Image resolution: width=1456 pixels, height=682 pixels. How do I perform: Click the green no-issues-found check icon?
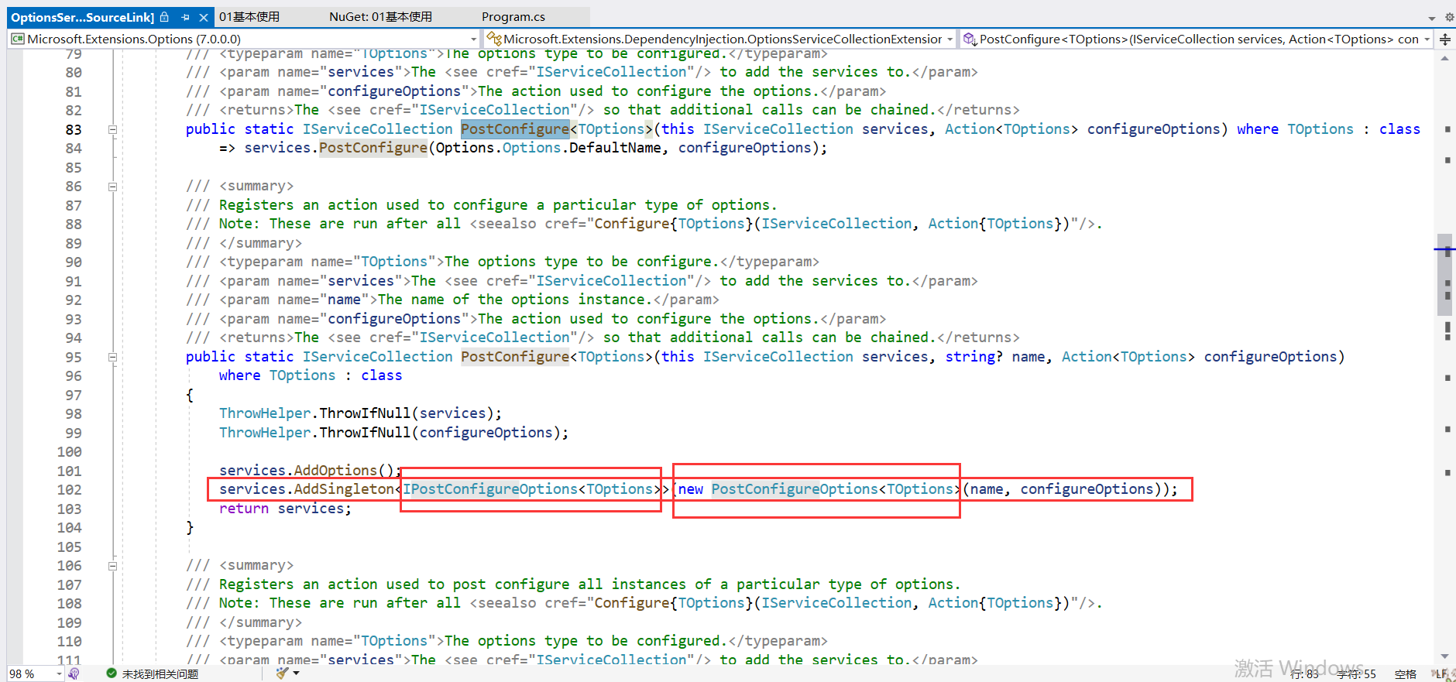112,673
